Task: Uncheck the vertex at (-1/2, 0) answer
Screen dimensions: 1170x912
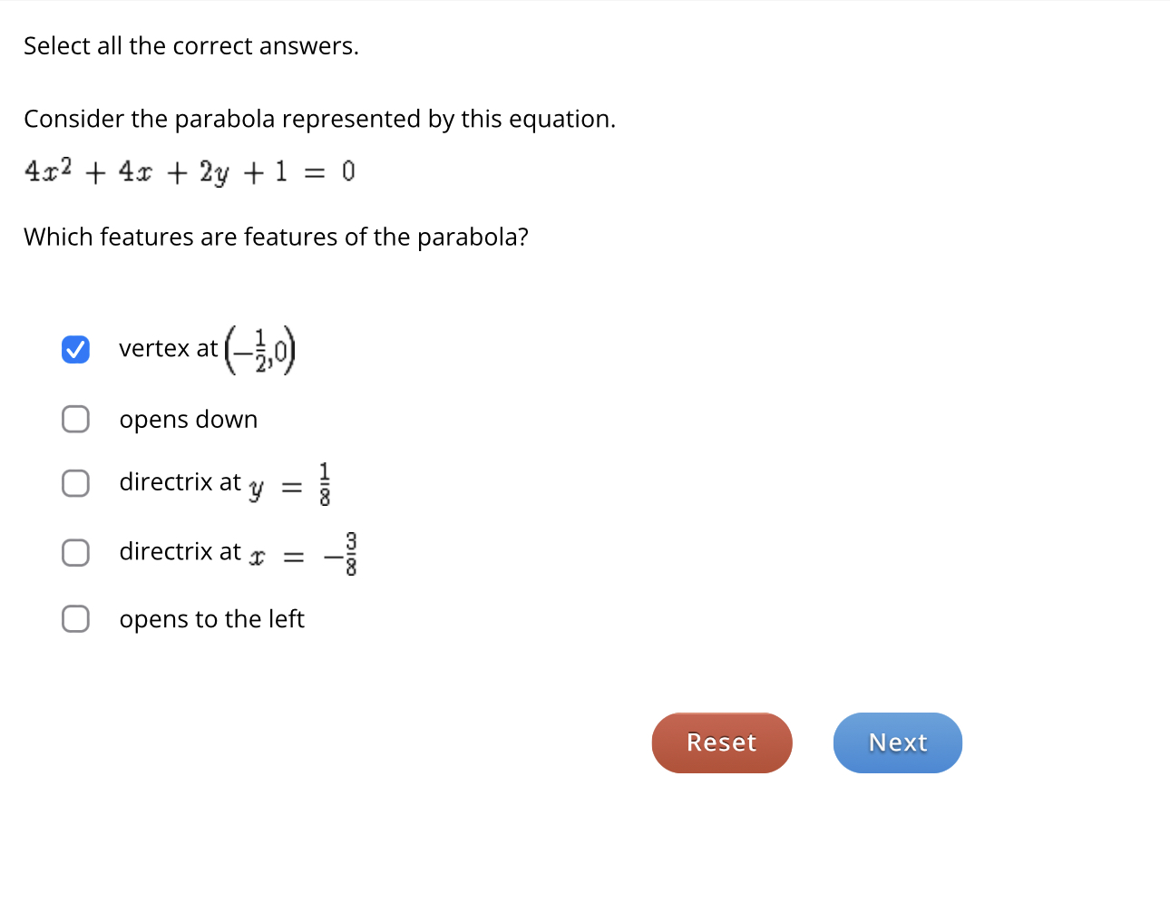Action: pyautogui.click(x=75, y=349)
